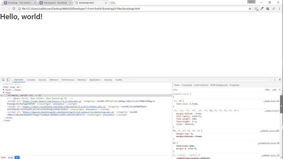Viewport: 283px width, 159px height.
Task: Open the maxcdn.bootstrapcdn.com script link
Action: click(68, 112)
